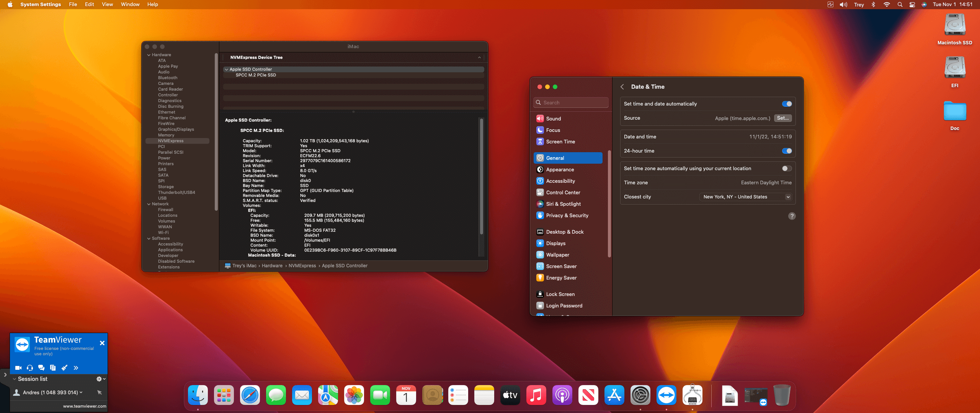Collapse the Apple SSD Controller tree row
Image resolution: width=980 pixels, height=413 pixels.
click(227, 70)
